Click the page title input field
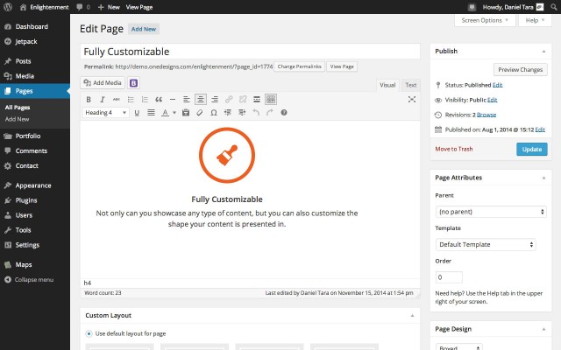This screenshot has width=561, height=350. pyautogui.click(x=251, y=52)
